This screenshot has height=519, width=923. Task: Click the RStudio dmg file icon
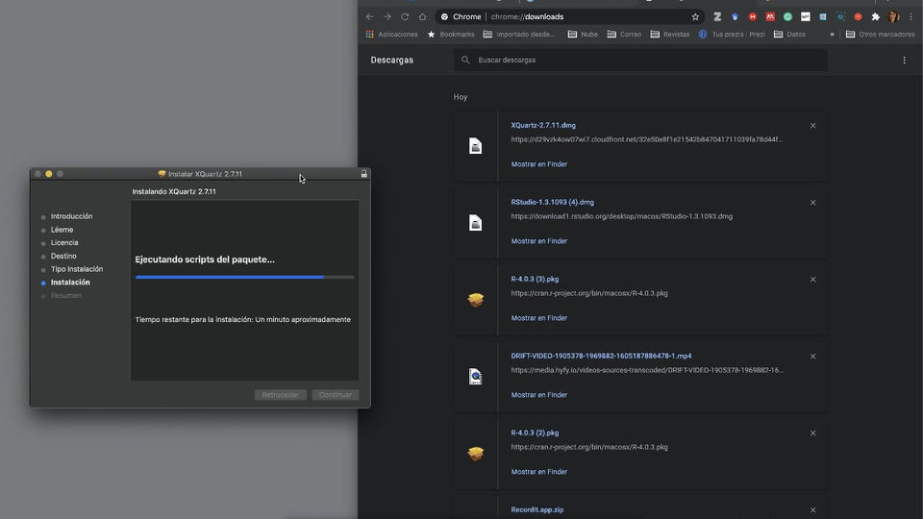click(476, 223)
